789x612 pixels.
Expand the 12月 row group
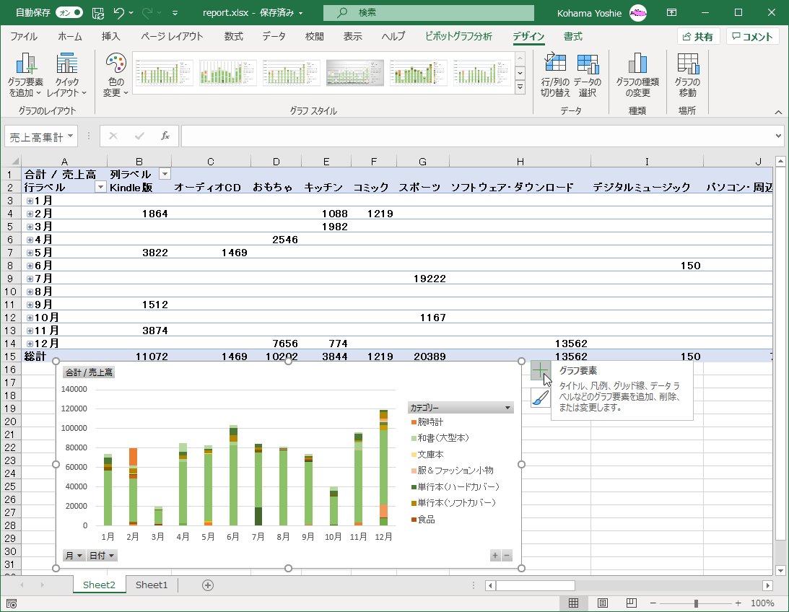(30, 344)
